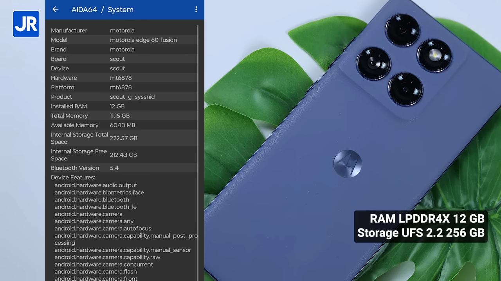Tap the Board scout row
The height and width of the screenshot is (281, 501).
(x=124, y=59)
